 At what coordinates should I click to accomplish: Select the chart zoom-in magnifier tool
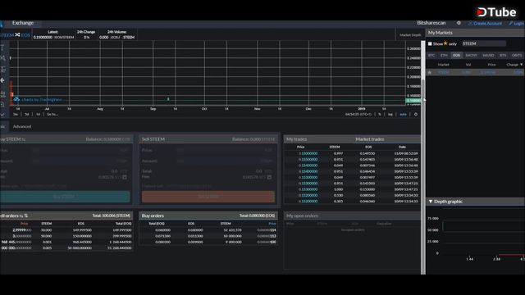pos(2,105)
